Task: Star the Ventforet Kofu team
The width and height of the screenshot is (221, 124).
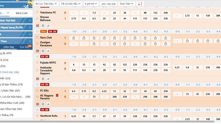Action: pyautogui.click(x=37, y=116)
